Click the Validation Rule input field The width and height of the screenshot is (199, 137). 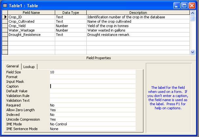coord(93,96)
